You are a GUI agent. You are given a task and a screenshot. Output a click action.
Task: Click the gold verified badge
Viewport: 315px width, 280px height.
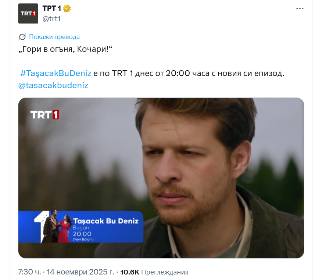67,9
